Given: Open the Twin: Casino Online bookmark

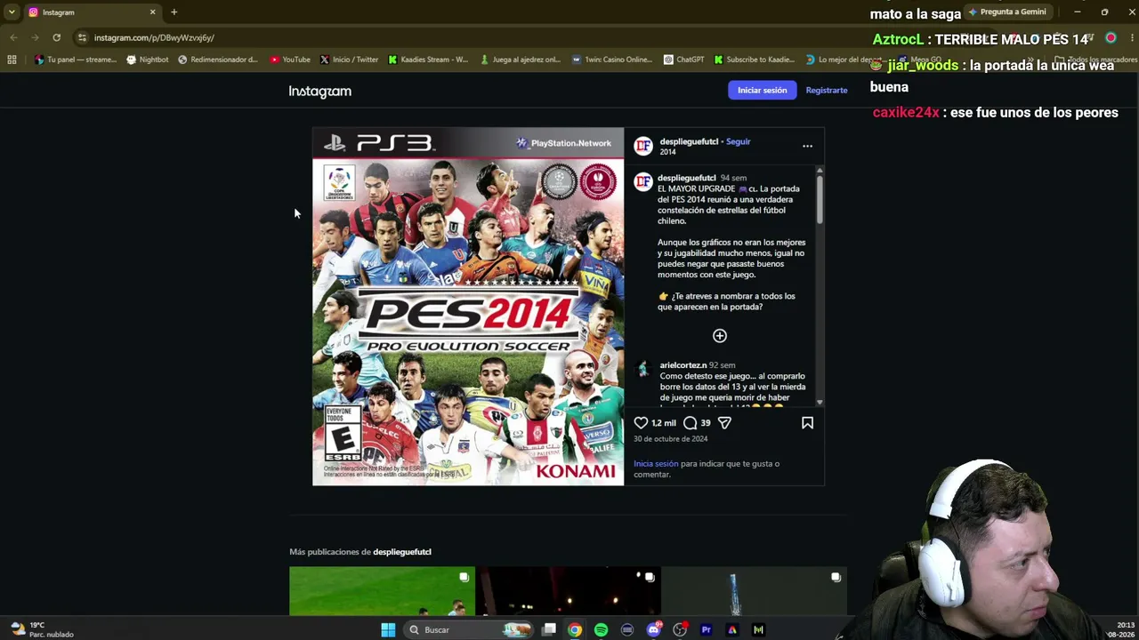Looking at the screenshot, I should point(612,60).
